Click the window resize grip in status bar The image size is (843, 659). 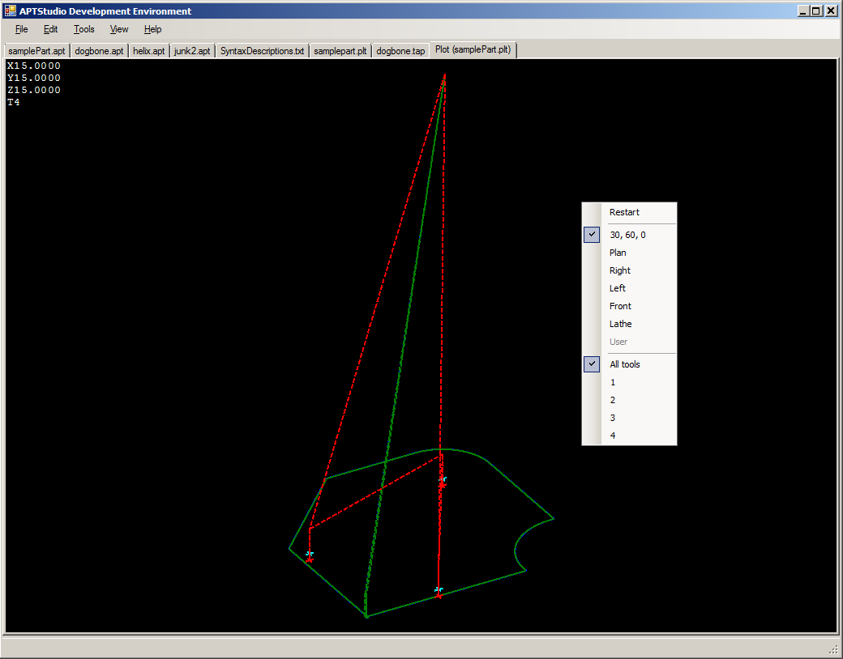point(834,650)
